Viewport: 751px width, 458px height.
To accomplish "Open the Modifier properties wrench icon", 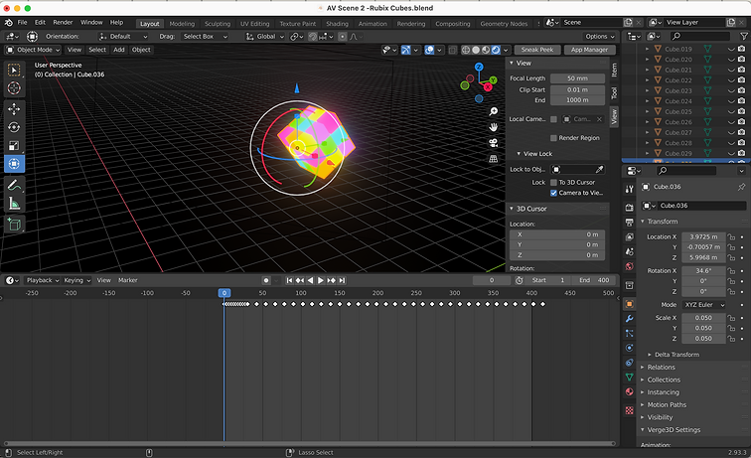I will click(630, 319).
